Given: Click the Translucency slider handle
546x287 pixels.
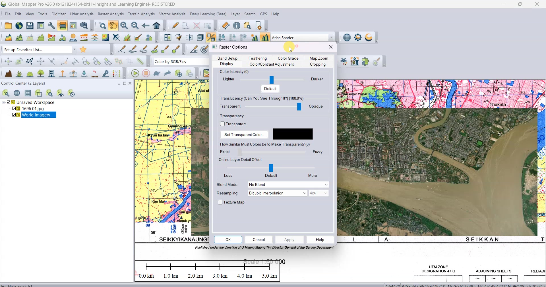Looking at the screenshot, I should point(299,107).
